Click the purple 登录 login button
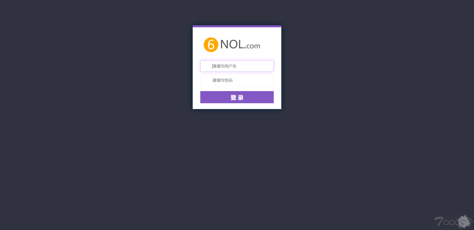Image resolution: width=474 pixels, height=230 pixels. (x=237, y=97)
